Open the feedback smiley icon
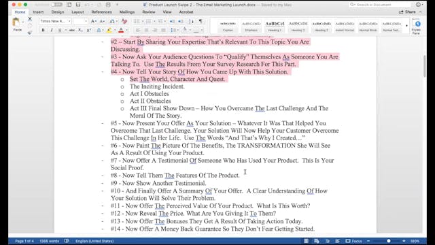The image size is (435, 245). point(418,5)
